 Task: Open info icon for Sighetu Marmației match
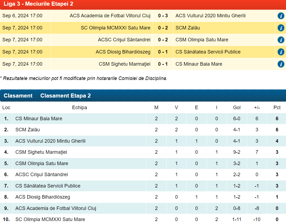(281, 64)
